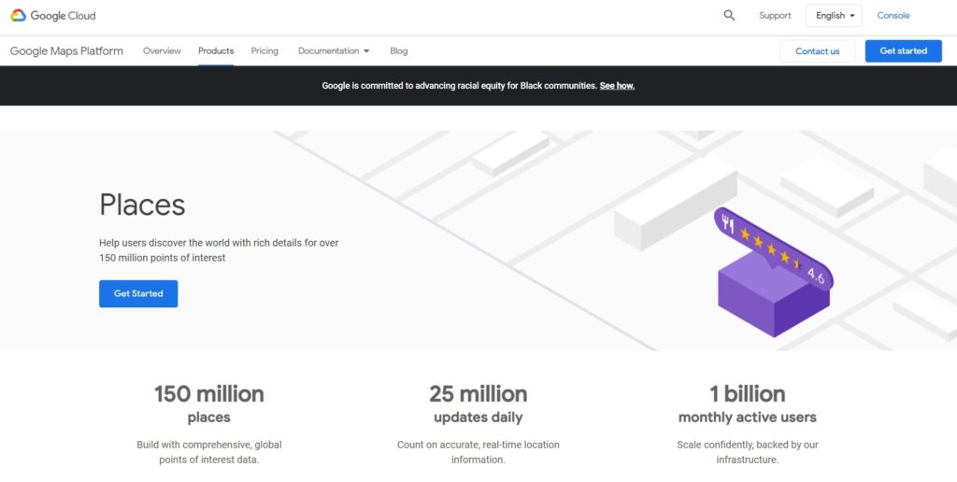
Task: Go to the Overview tab
Action: [x=162, y=51]
